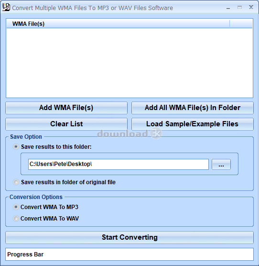Click the app icon in title bar
Image resolution: width=259 pixels, height=266 pixels.
tap(6, 8)
